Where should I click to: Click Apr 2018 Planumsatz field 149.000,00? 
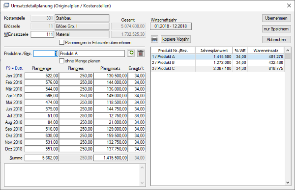pos(111,96)
